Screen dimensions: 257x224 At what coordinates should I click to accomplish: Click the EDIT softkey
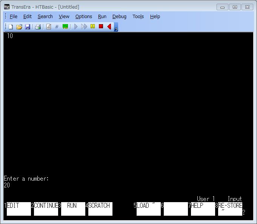(x=19, y=209)
